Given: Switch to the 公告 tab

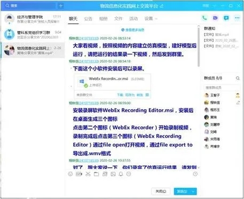Looking at the screenshot, I should point(88,19).
